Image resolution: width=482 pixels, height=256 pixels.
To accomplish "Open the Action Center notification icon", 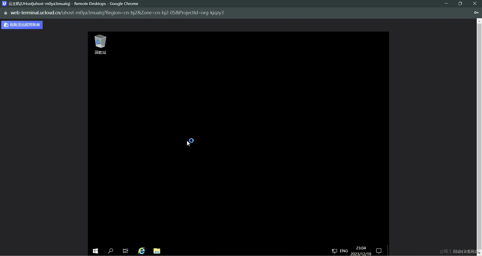I will pos(379,251).
